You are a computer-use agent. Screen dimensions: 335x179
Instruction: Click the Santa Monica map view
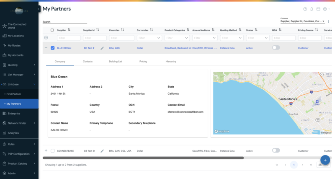273,103
